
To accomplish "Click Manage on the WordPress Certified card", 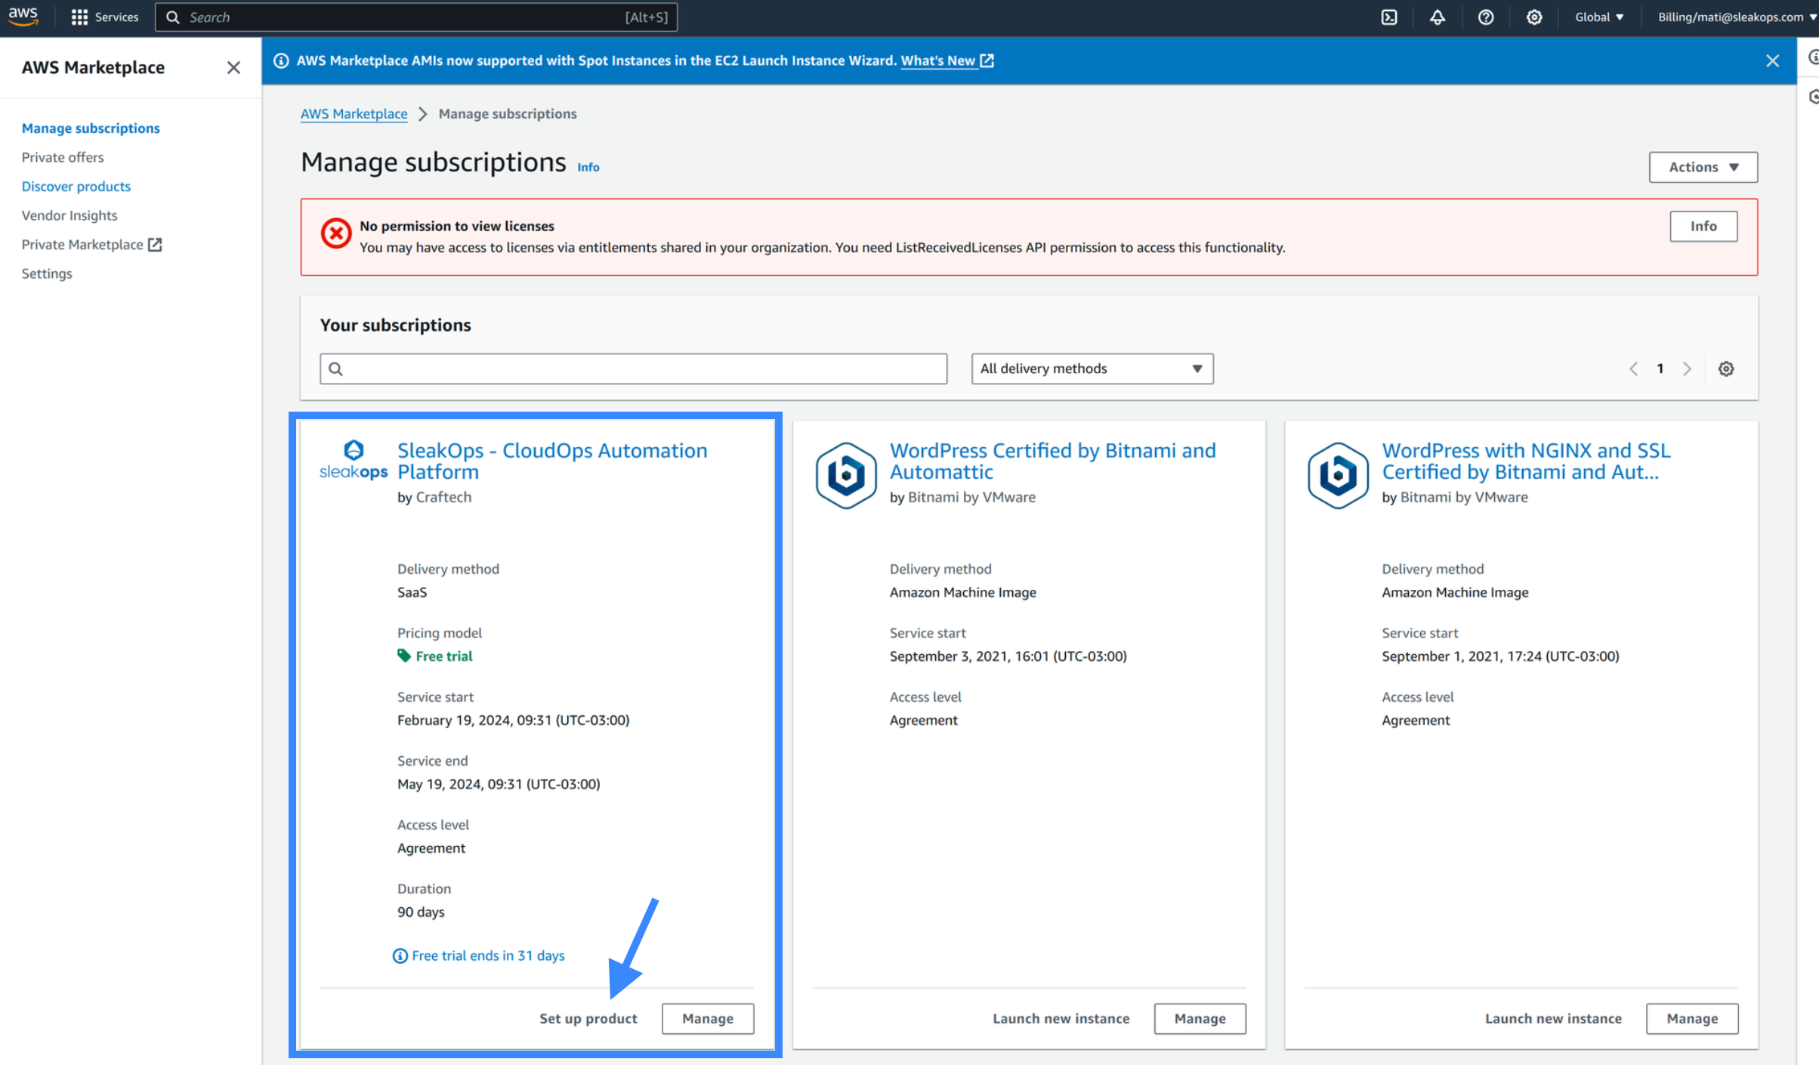I will (1200, 1018).
